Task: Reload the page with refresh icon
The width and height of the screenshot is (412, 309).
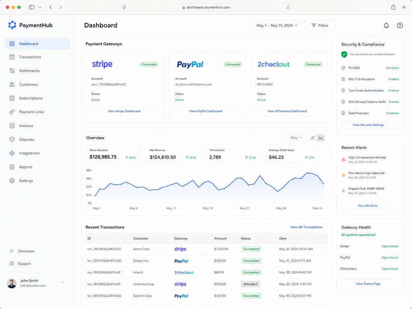Action: pyautogui.click(x=288, y=7)
